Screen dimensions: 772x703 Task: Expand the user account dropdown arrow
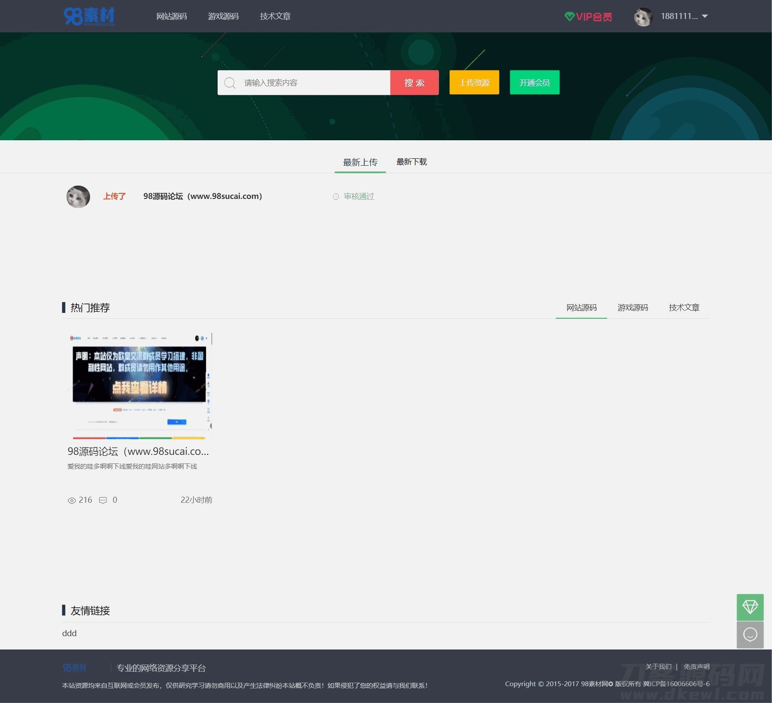coord(705,16)
